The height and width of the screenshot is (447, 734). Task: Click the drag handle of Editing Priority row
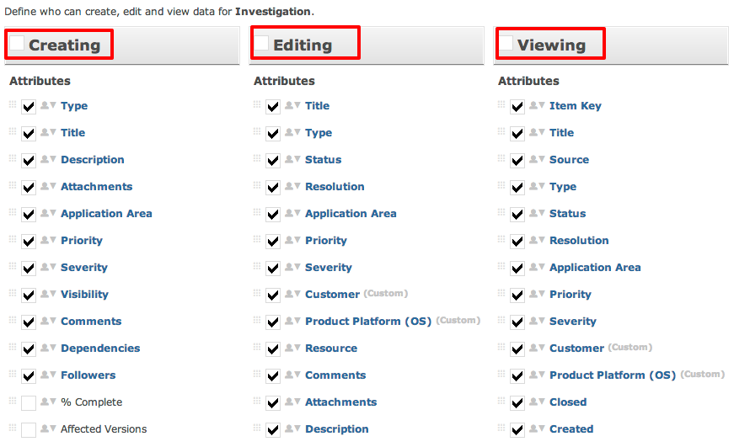point(257,239)
